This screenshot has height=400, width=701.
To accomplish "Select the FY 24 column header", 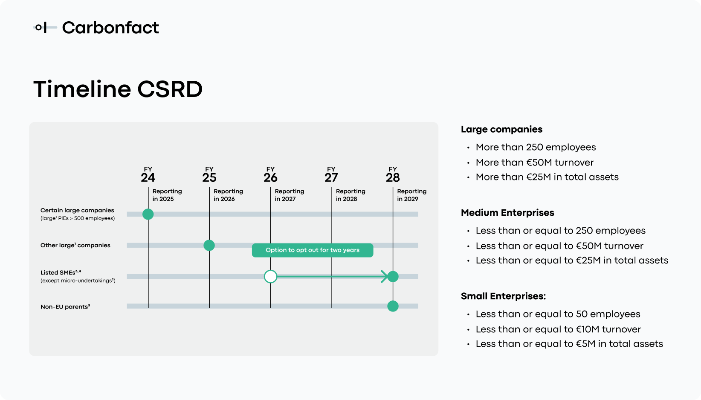I will [148, 173].
